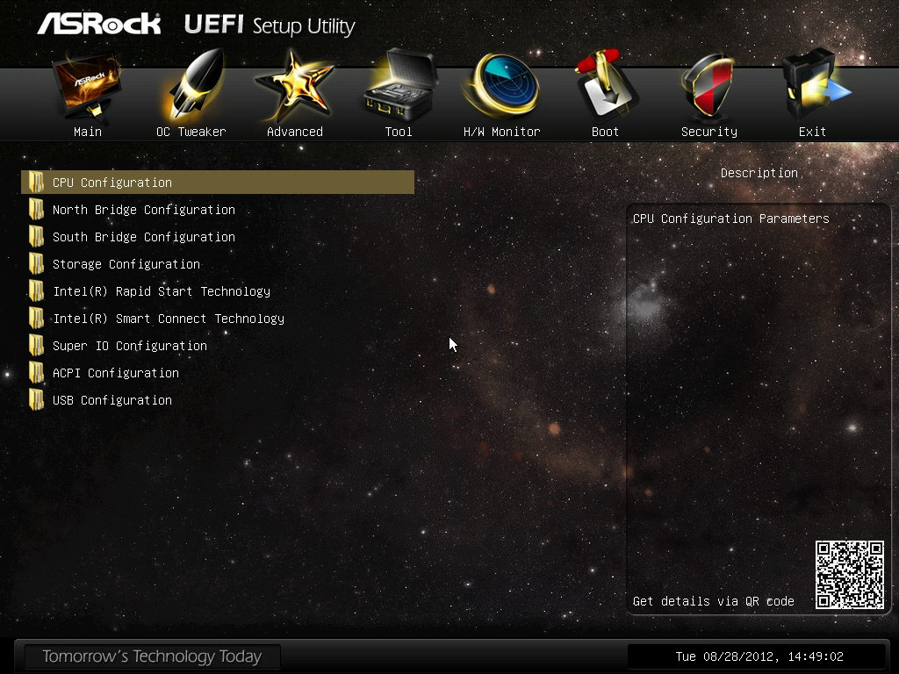Click the ASRock logo in the header
The width and height of the screenshot is (899, 674).
[99, 24]
